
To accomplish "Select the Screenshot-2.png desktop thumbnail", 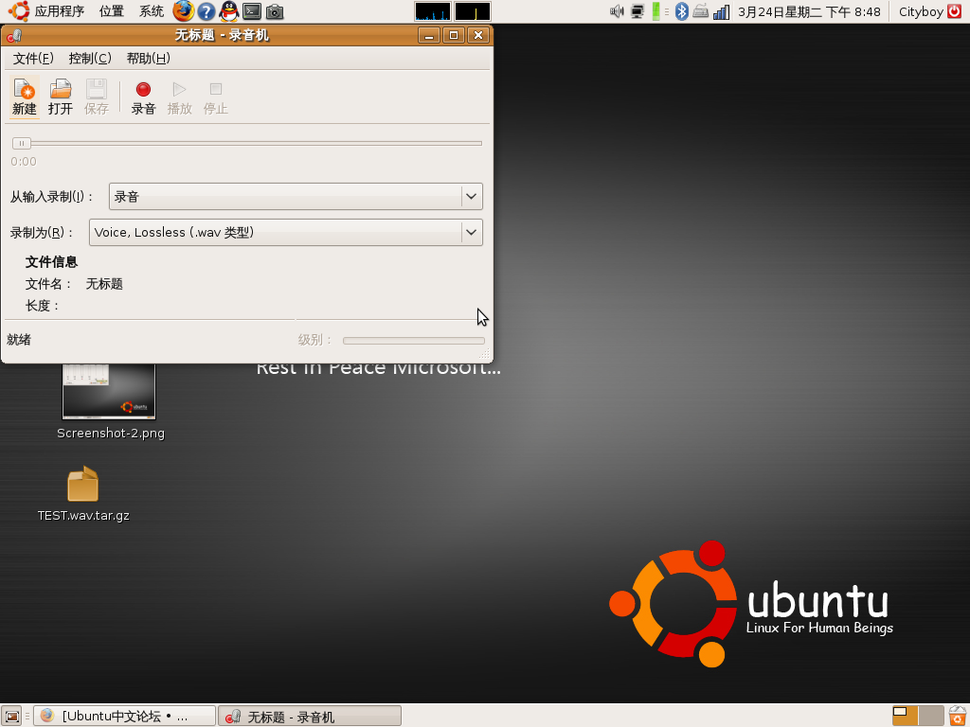I will (109, 391).
